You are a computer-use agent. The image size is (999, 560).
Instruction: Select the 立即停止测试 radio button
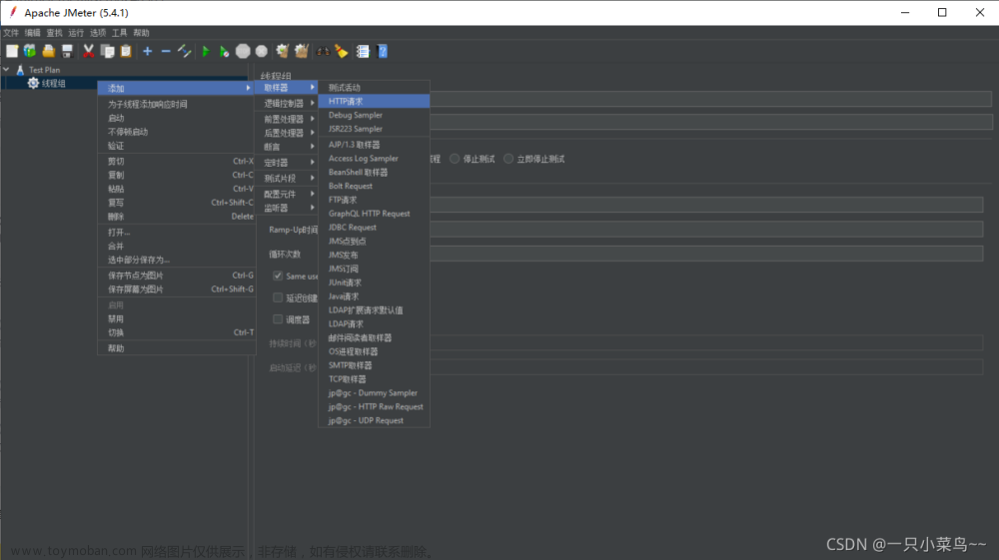tap(507, 159)
